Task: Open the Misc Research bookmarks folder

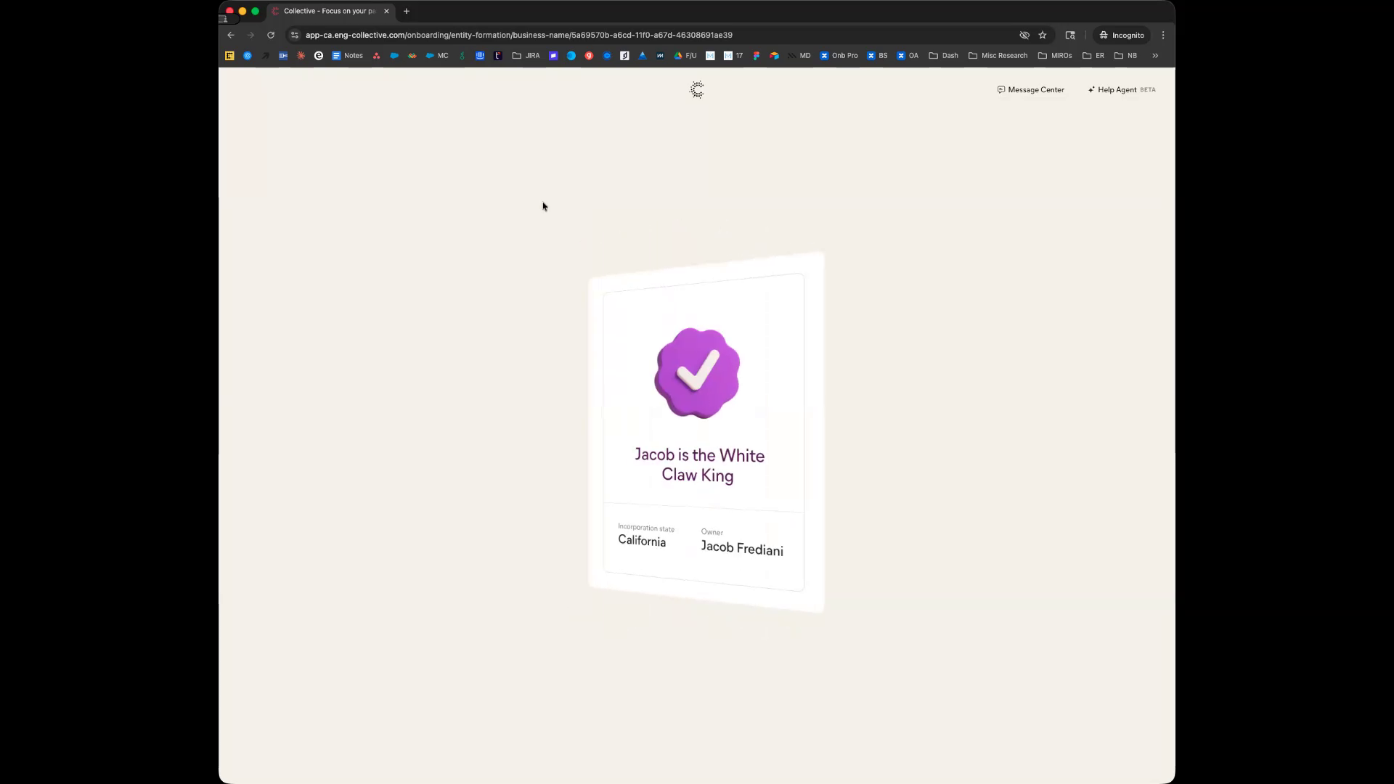Action: coord(998,55)
